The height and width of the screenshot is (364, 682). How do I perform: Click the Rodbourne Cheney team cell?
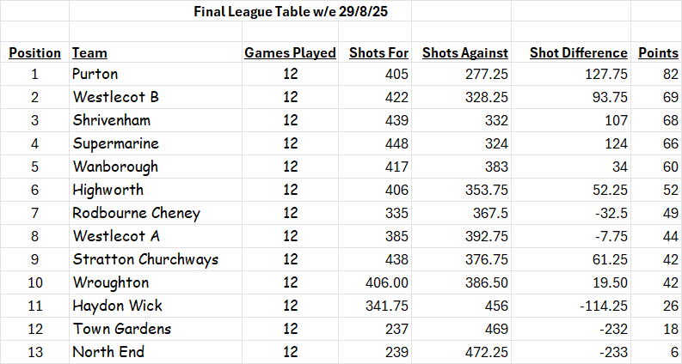136,213
